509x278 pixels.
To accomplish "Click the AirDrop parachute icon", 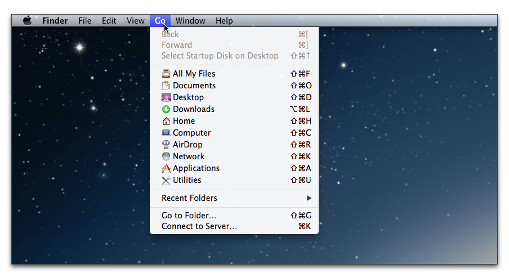I will [166, 145].
